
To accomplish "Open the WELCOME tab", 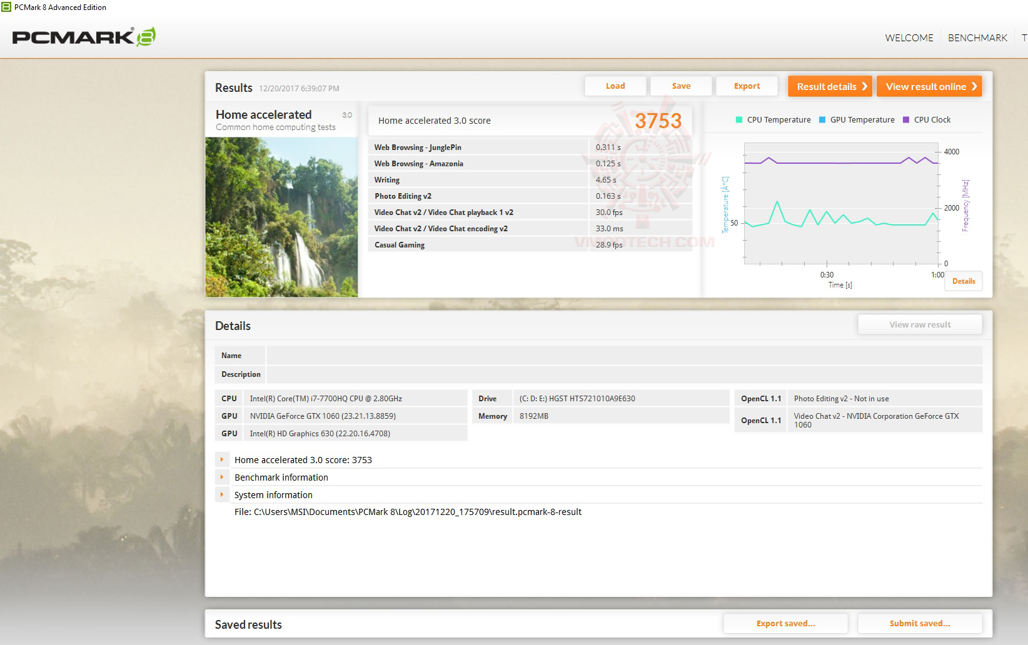I will 909,37.
